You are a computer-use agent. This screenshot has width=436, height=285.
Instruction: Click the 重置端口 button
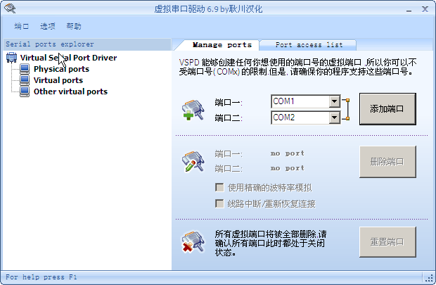click(x=387, y=242)
